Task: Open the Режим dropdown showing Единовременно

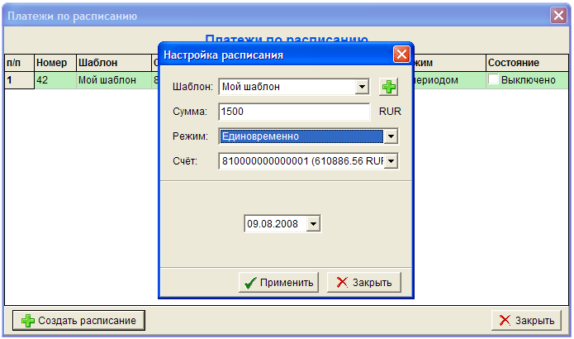Action: 391,136
